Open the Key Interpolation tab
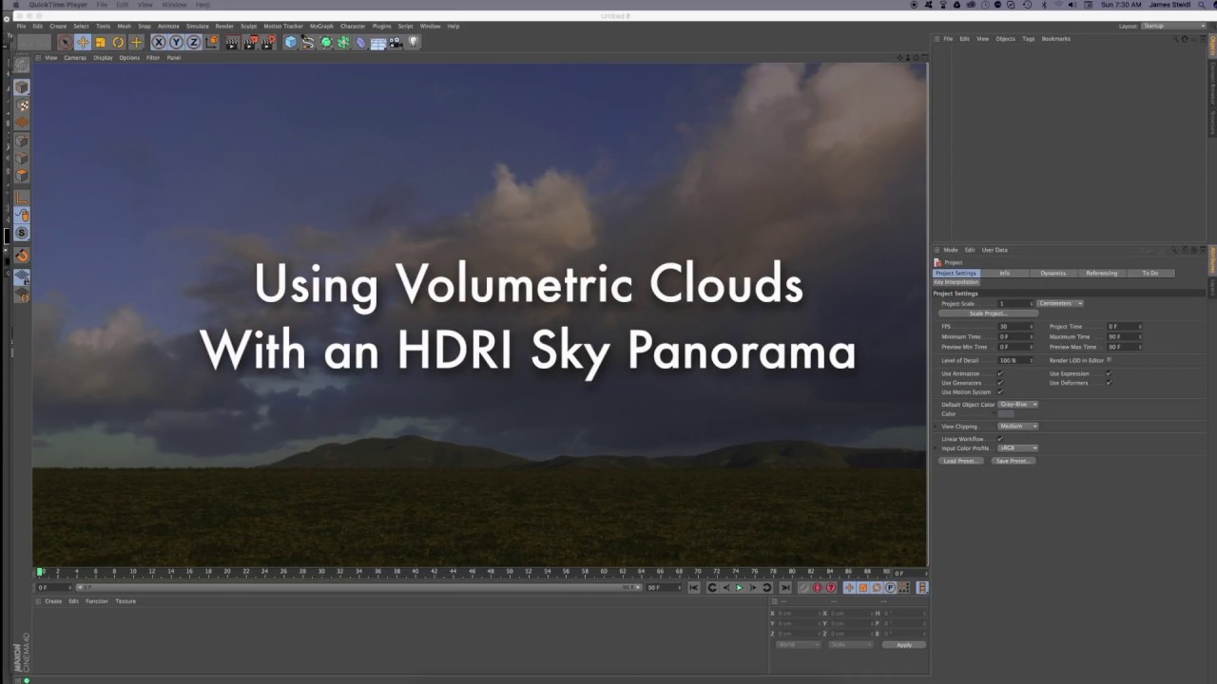 [956, 282]
